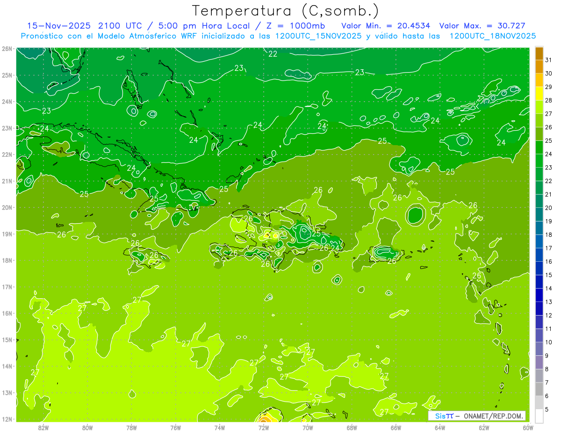Screen dimensions: 561x434
Task: Click the teal legend swatch between 19 and 20
Action: click(539, 214)
